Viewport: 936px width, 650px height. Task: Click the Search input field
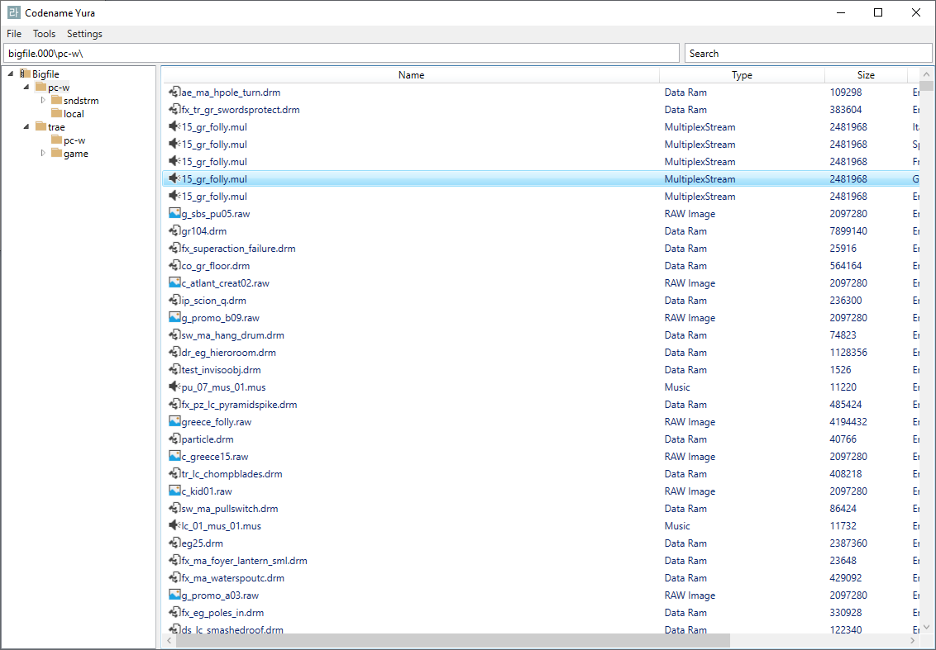[808, 54]
